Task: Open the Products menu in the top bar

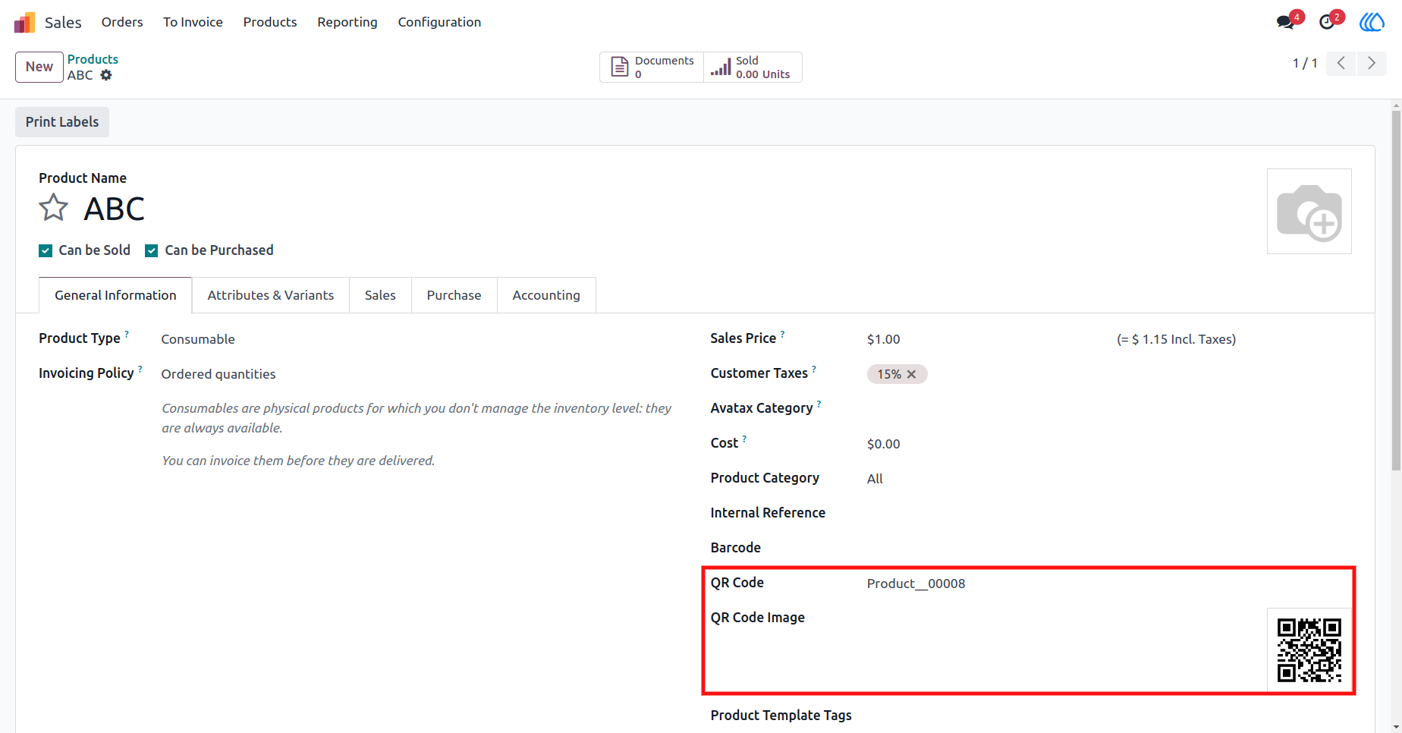Action: coord(270,22)
